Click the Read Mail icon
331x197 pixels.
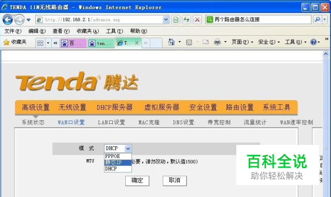pos(206,42)
